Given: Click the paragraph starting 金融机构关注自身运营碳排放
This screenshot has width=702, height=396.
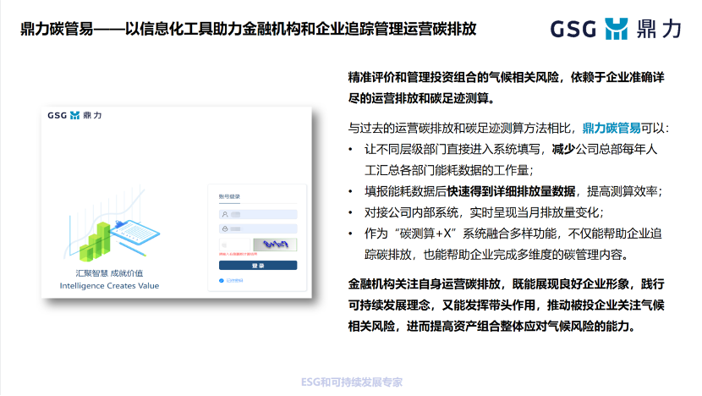Looking at the screenshot, I should pos(507,305).
